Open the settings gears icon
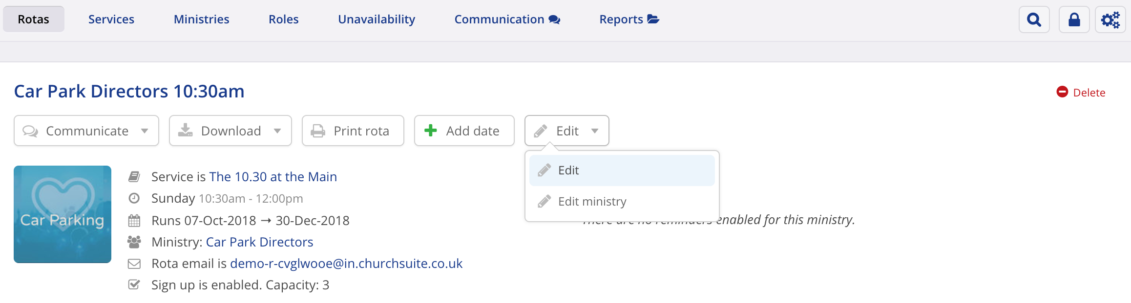Viewport: 1131px width, 303px height. (1110, 19)
